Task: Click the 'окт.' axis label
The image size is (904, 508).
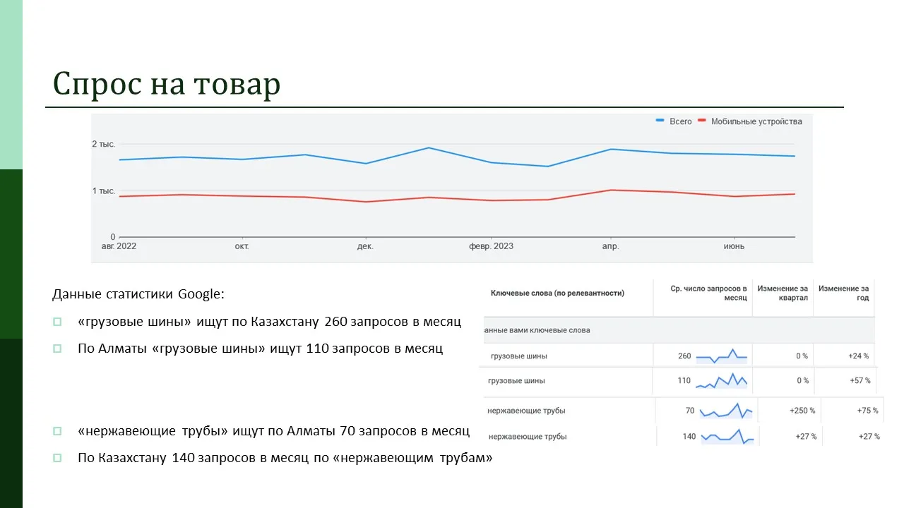Action: click(242, 246)
